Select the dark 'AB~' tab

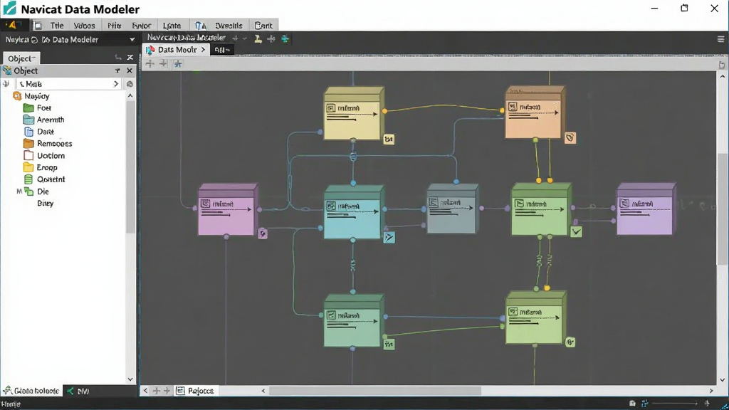pos(222,50)
